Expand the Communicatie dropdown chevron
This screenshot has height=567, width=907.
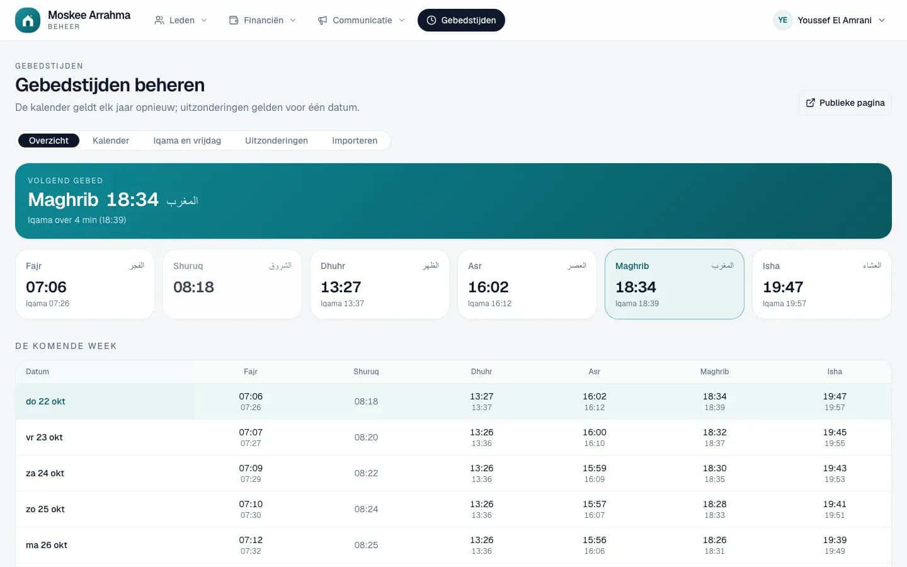[402, 20]
